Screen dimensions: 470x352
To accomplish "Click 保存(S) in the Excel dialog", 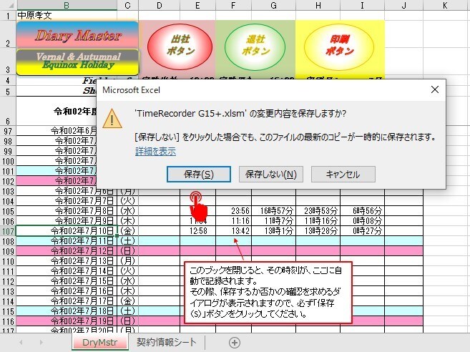I will click(199, 174).
